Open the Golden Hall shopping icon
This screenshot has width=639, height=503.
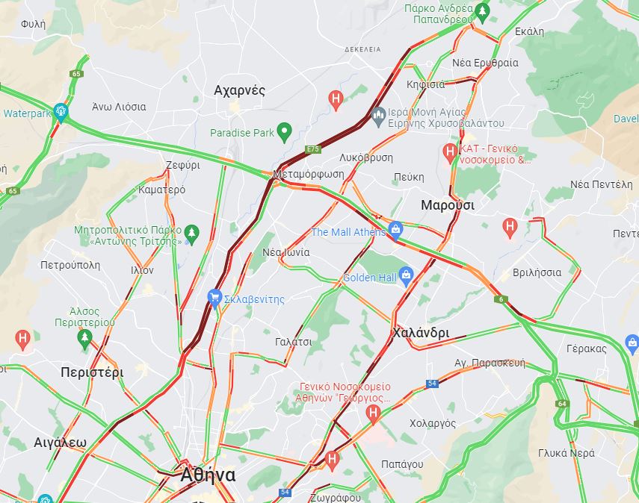tap(406, 276)
